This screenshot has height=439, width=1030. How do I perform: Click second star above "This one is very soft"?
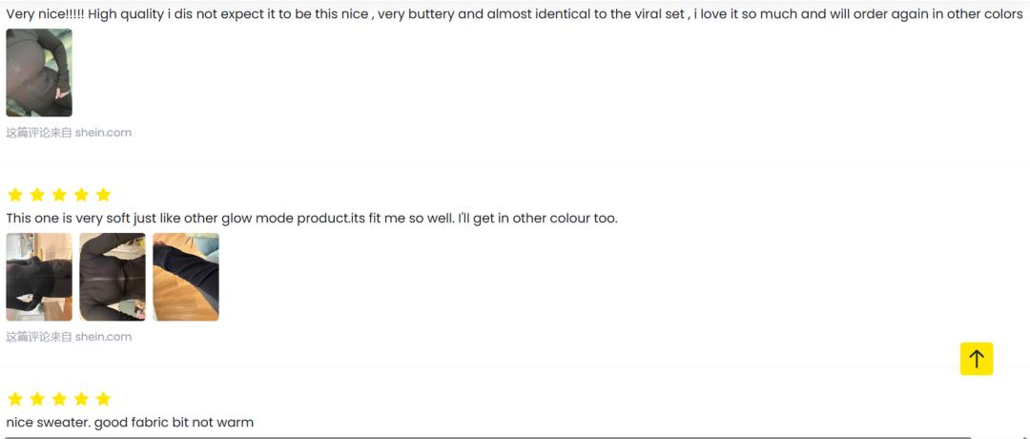(x=37, y=195)
